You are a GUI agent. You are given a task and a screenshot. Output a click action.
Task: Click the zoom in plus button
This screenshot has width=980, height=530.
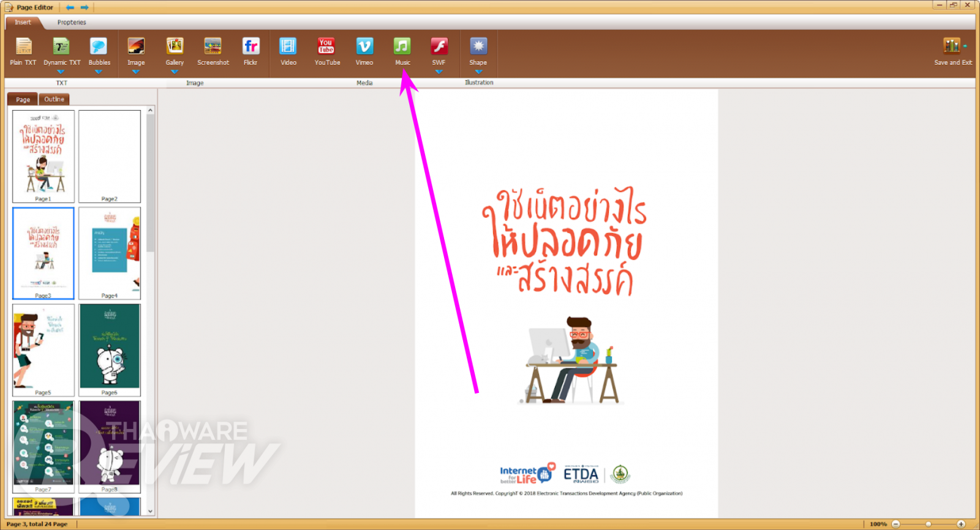point(961,524)
